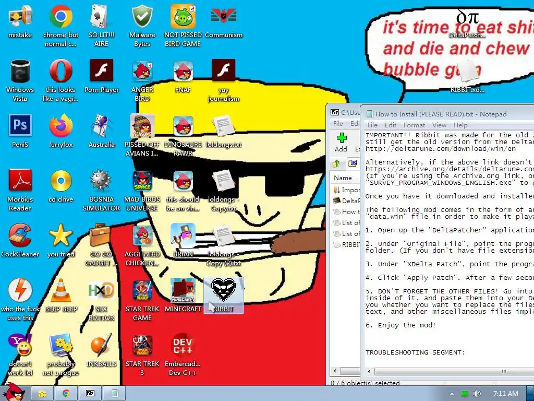Open the 'SEX EDITOR' HxD icon
534x401 pixels.
pos(102,300)
